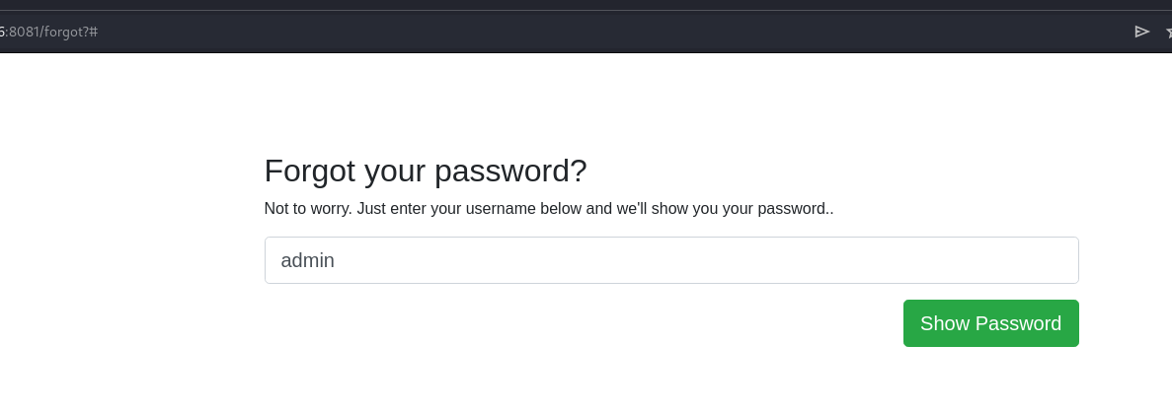Click the send page arrow icon
This screenshot has height=413, width=1172.
click(x=1141, y=32)
